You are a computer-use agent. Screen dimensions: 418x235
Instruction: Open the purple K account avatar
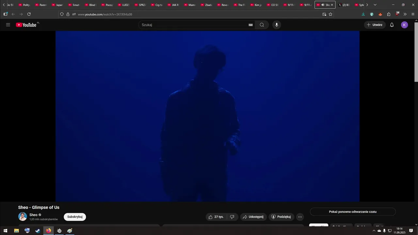(x=405, y=25)
